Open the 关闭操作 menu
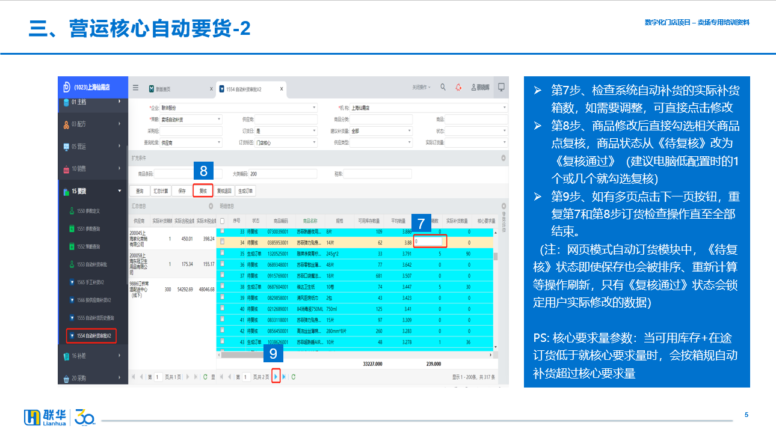Viewport: 776px width, 438px height. pos(421,88)
